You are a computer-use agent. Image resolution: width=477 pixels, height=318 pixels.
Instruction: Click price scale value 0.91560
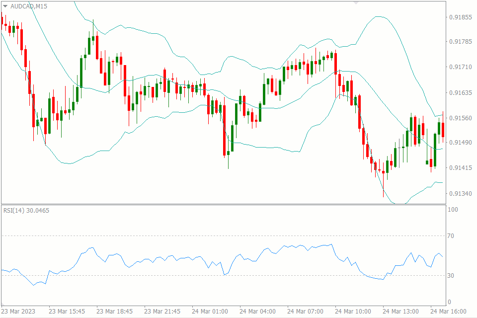[461, 118]
